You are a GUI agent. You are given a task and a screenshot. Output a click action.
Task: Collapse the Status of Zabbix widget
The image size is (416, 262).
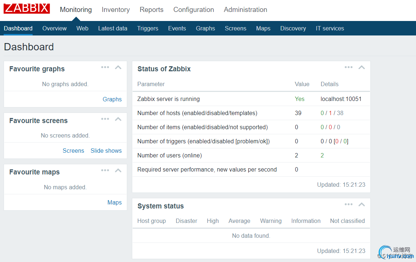(x=362, y=67)
